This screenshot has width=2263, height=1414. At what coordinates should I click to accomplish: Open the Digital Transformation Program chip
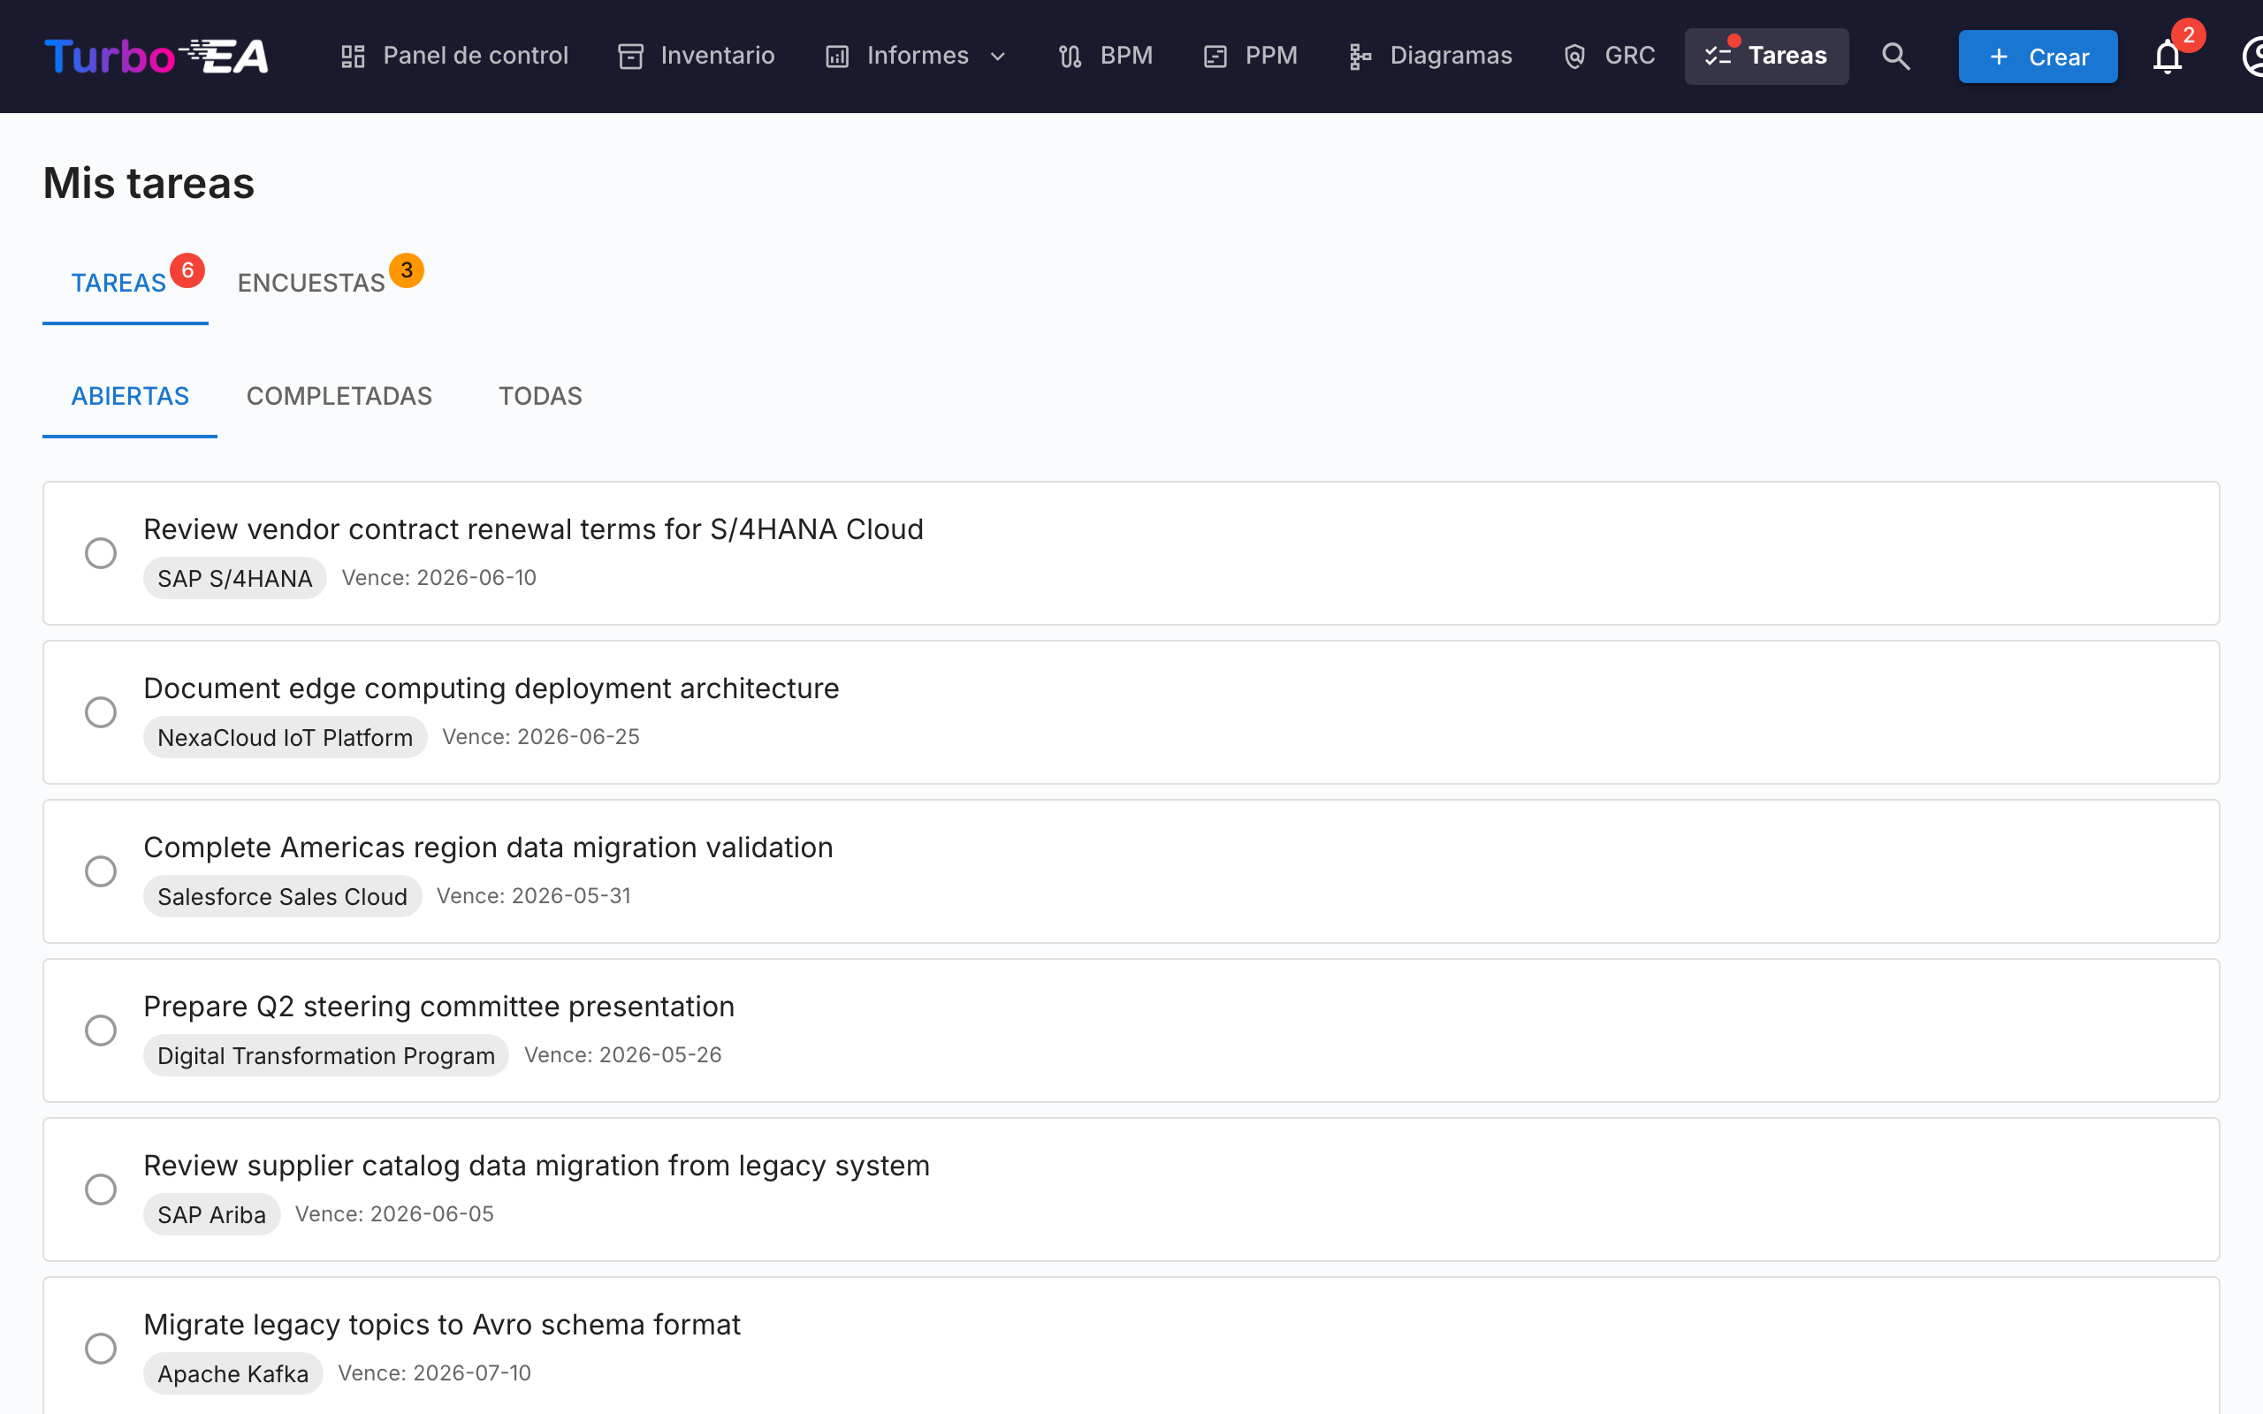[x=325, y=1055]
